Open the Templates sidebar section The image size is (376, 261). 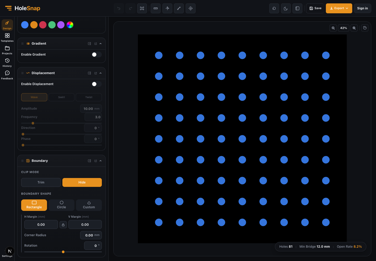coord(7,38)
